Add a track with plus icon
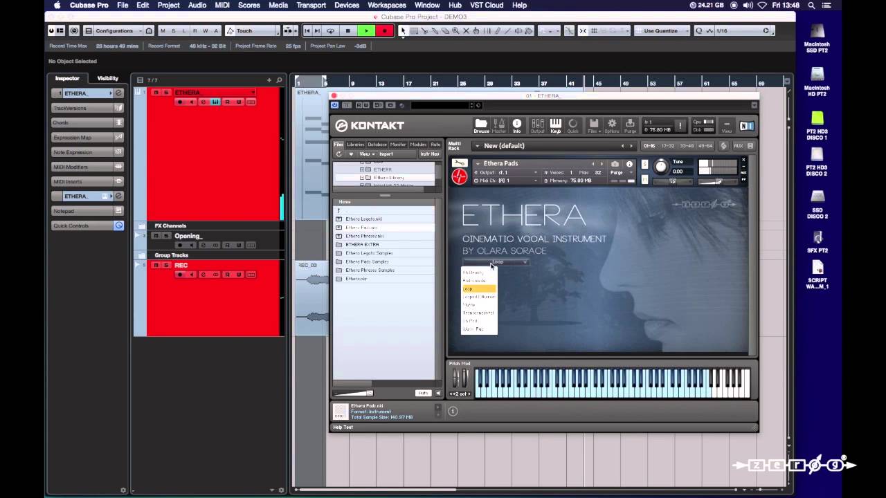 269,80
